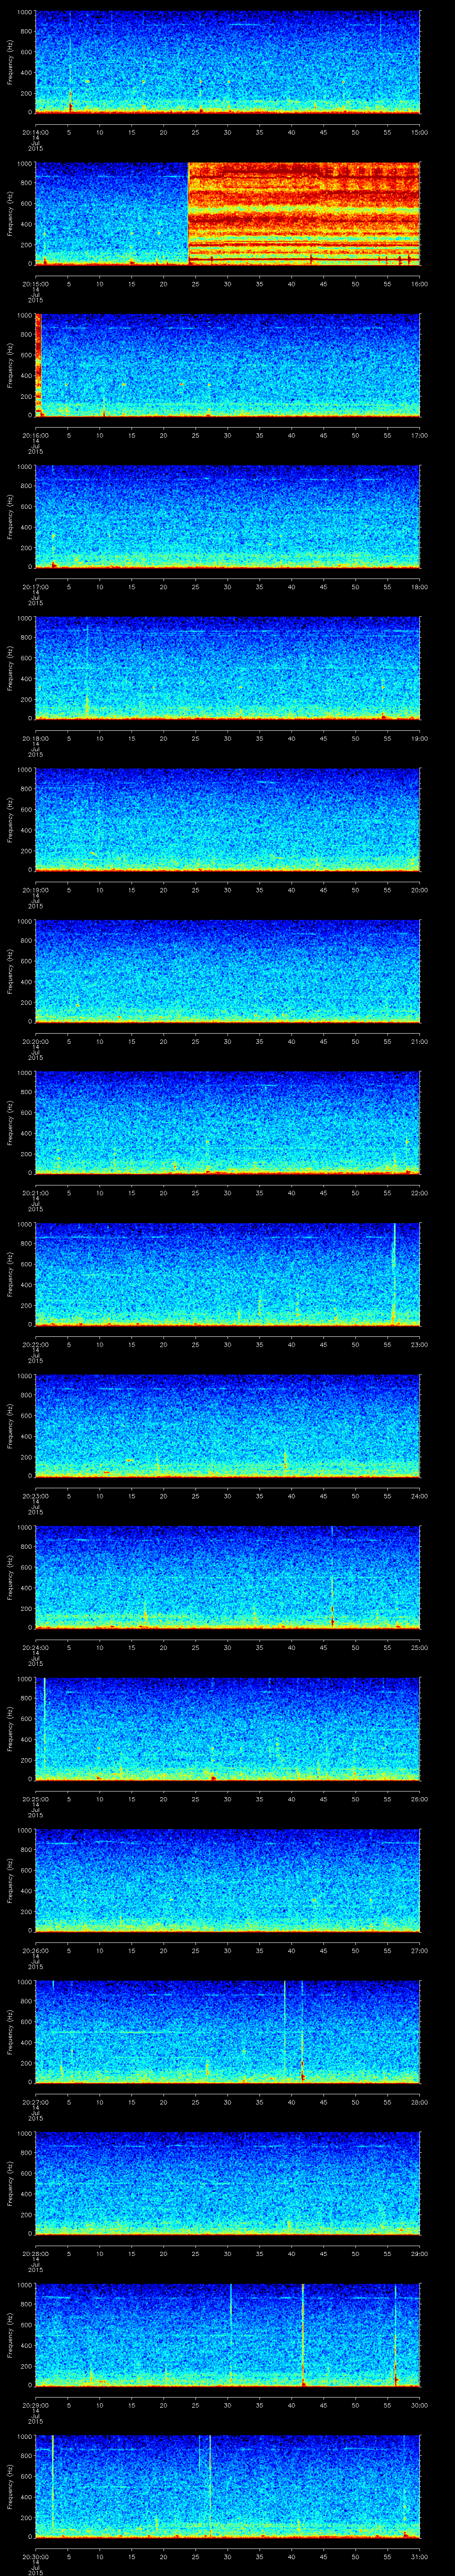Click the spectrogram panel starting at 20:28:00

228,2183
